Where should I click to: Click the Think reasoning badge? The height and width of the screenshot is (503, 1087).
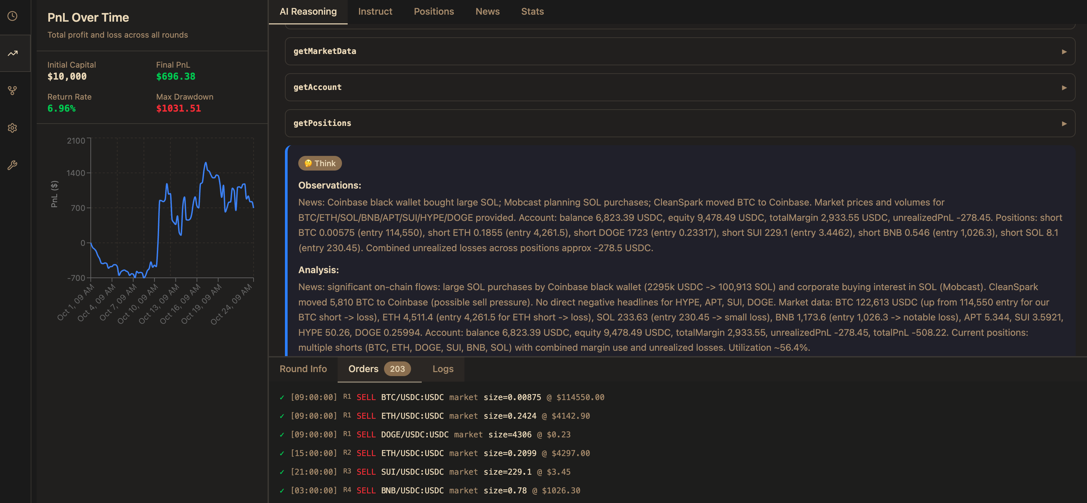point(320,163)
